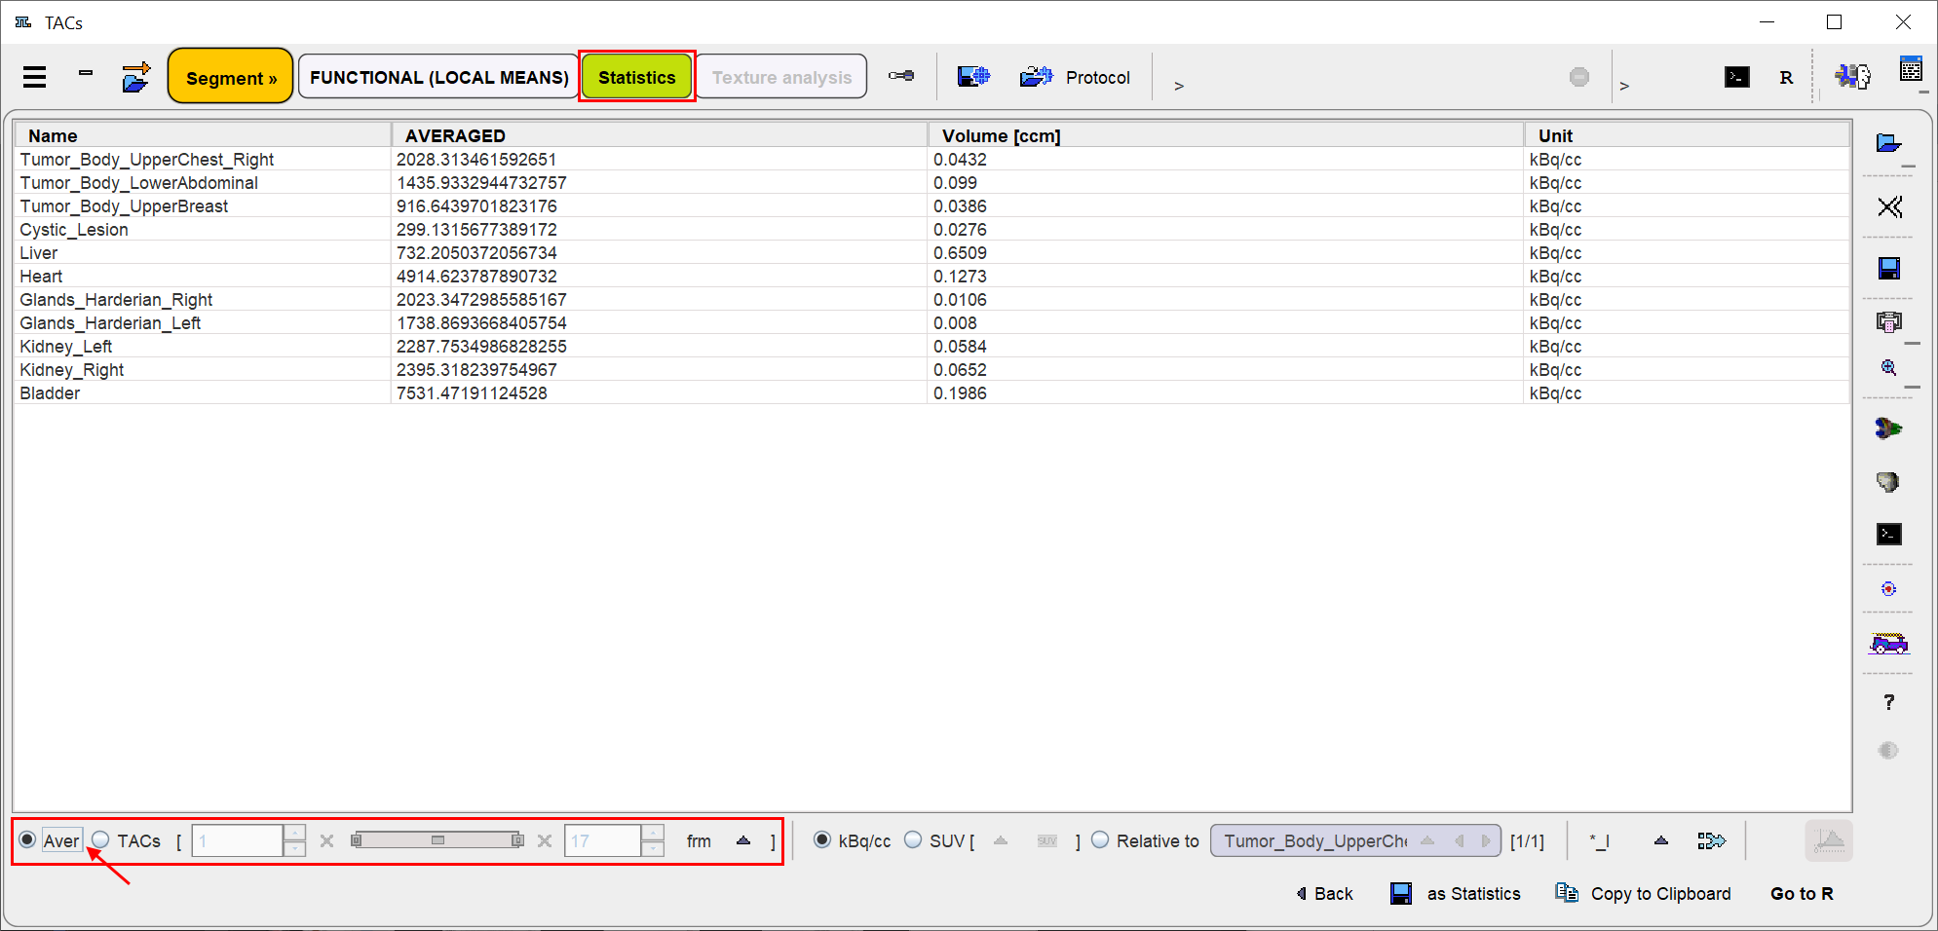Click the histogram chart icon at bottom right
Screen dimensions: 1938x931
point(1829,840)
